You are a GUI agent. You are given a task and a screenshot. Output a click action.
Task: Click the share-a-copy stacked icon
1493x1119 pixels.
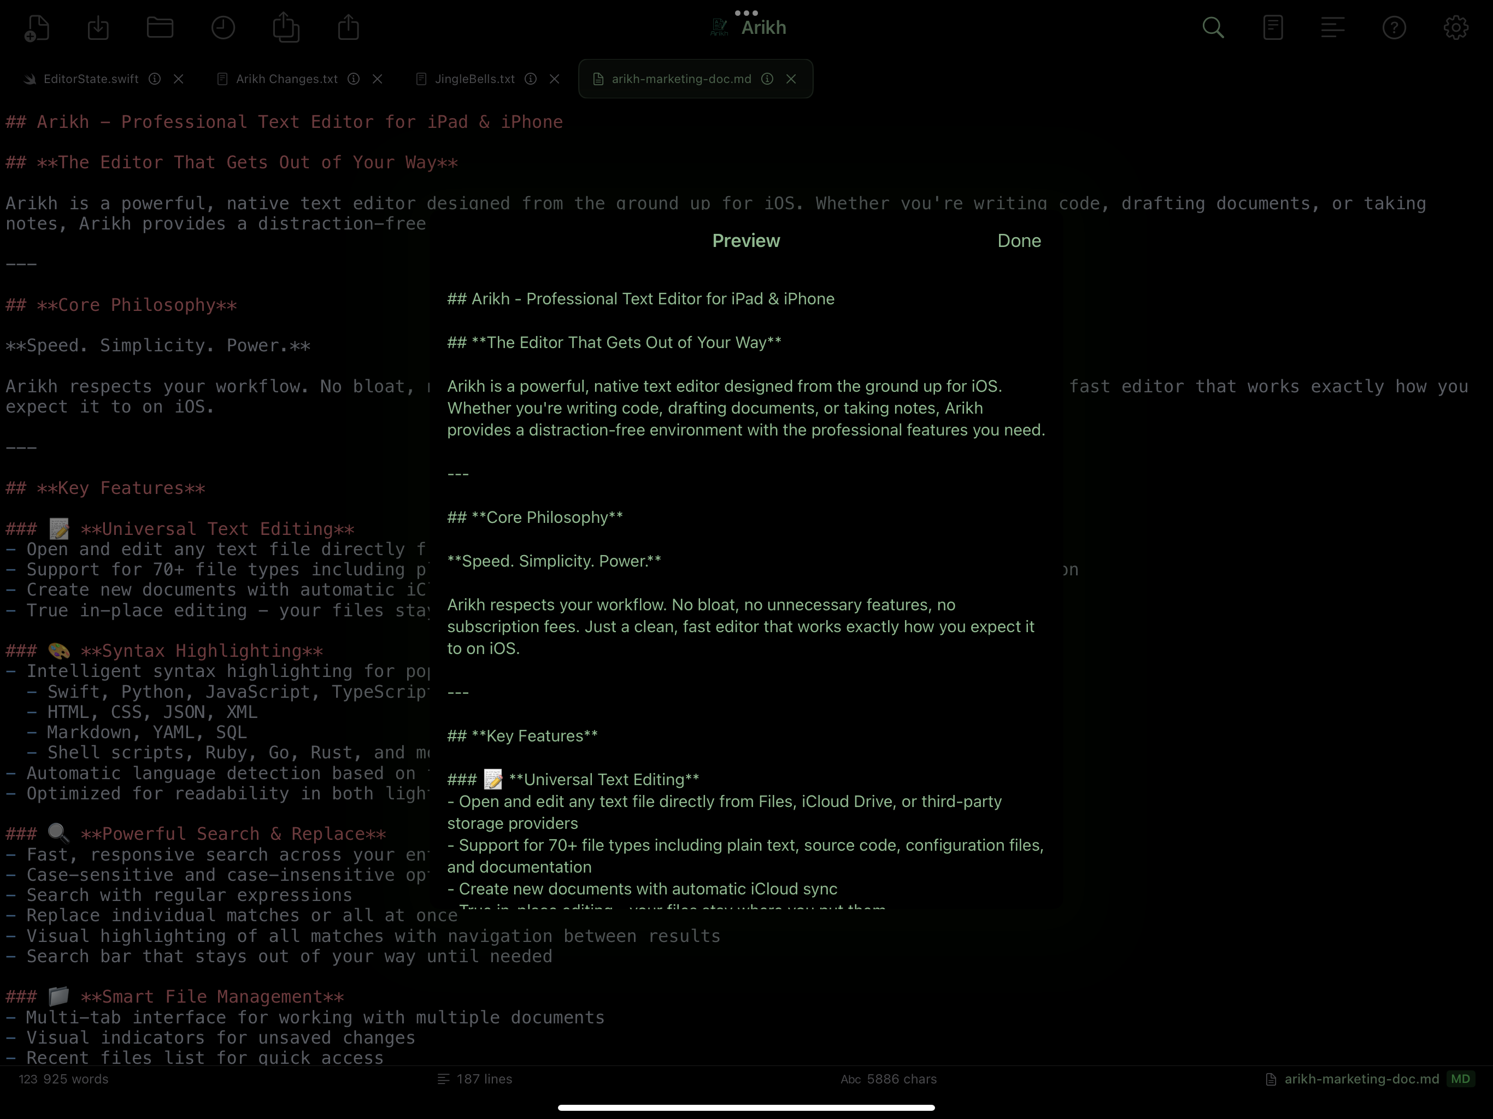[285, 28]
